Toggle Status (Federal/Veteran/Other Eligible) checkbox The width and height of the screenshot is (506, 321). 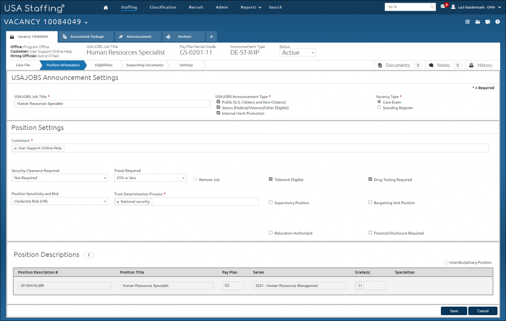tap(218, 107)
